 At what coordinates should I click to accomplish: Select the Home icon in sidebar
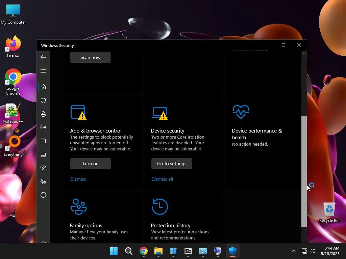point(43,87)
